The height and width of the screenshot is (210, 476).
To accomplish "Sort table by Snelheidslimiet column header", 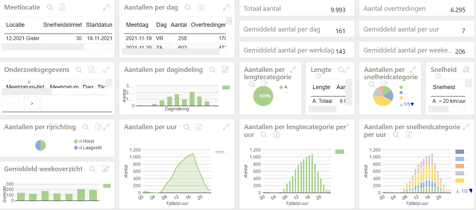I will (62, 25).
